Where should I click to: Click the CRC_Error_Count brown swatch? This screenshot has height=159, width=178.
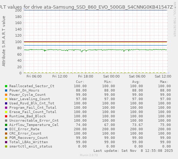point(6,134)
